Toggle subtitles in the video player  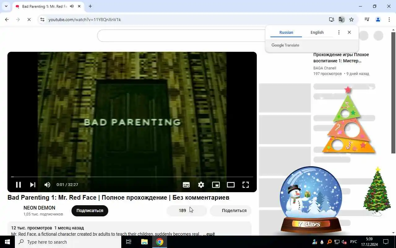coord(186,185)
